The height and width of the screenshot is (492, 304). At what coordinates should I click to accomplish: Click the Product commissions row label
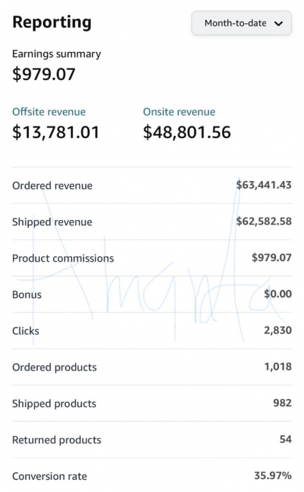coord(63,258)
